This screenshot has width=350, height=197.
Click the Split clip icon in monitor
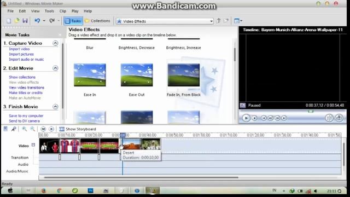[329, 118]
